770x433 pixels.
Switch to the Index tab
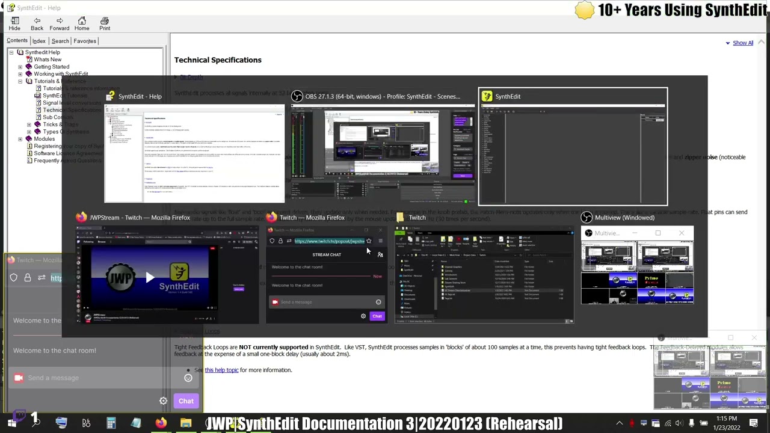38,41
